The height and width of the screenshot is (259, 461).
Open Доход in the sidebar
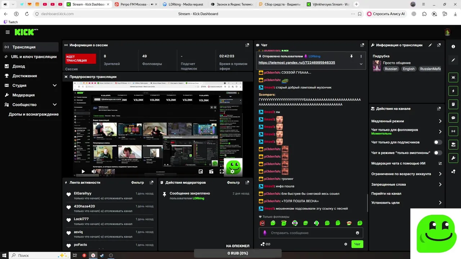31,66
